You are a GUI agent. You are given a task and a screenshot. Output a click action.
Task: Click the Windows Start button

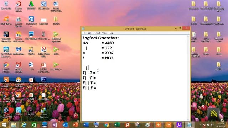(x=4, y=125)
